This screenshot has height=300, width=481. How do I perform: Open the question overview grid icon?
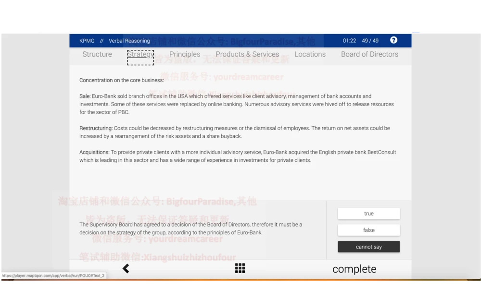click(240, 268)
